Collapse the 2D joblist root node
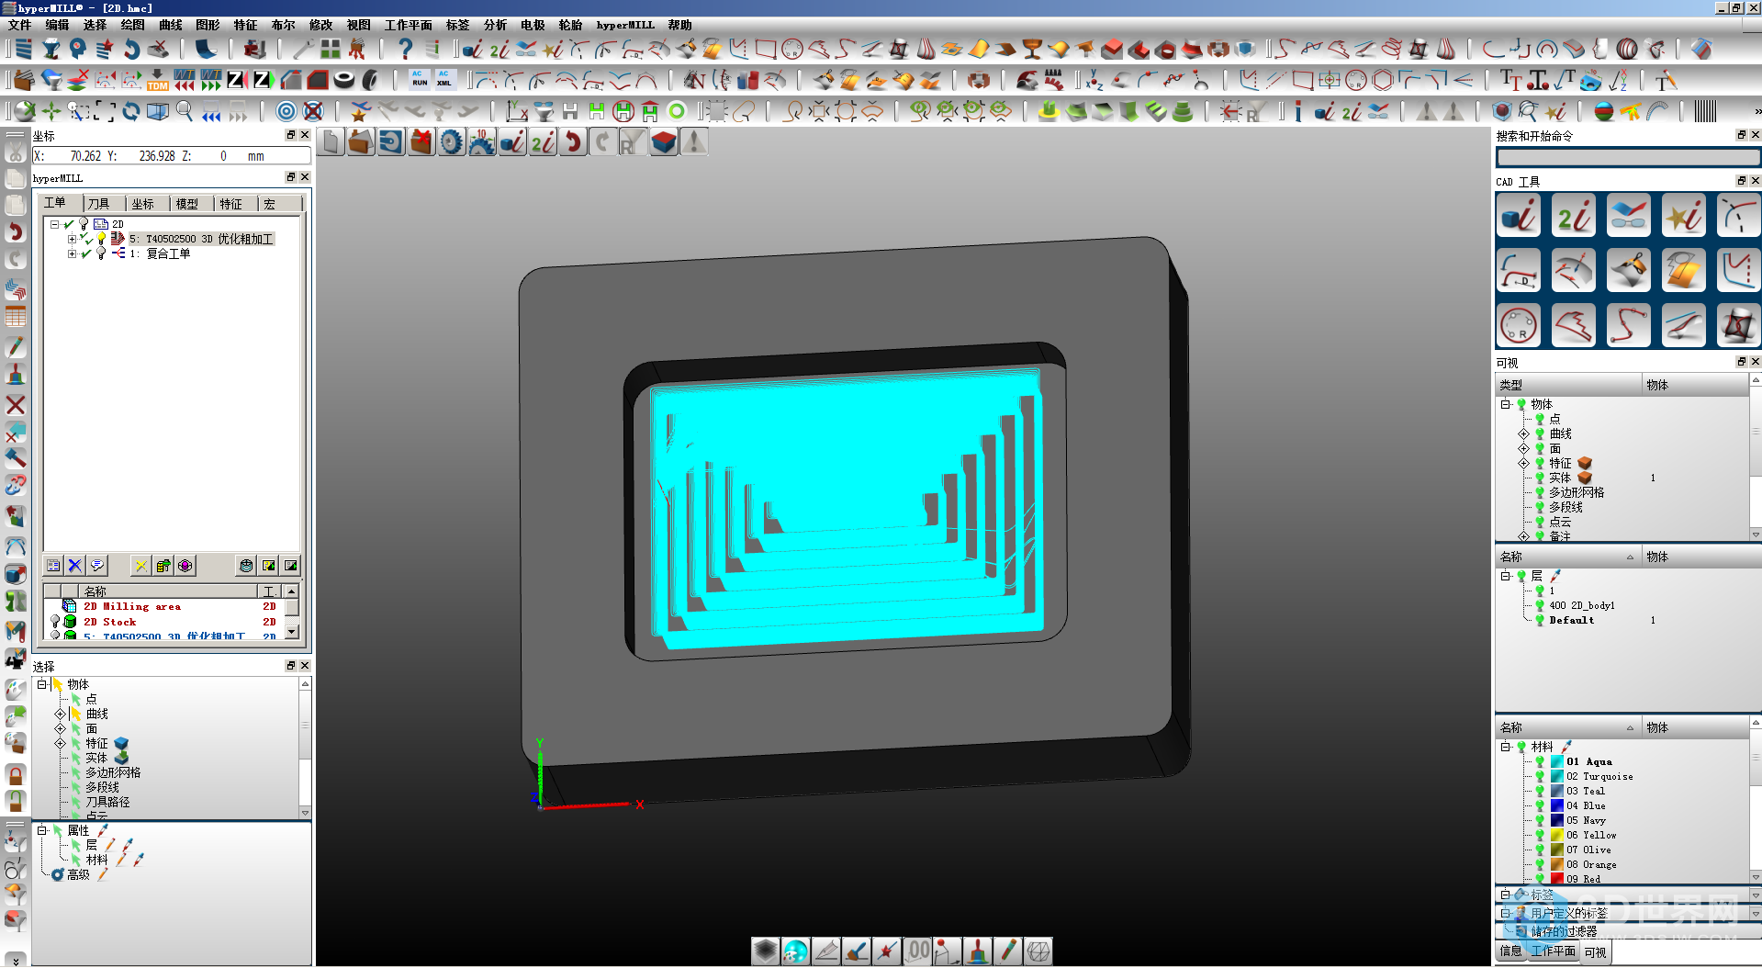1762x968 pixels. point(55,224)
